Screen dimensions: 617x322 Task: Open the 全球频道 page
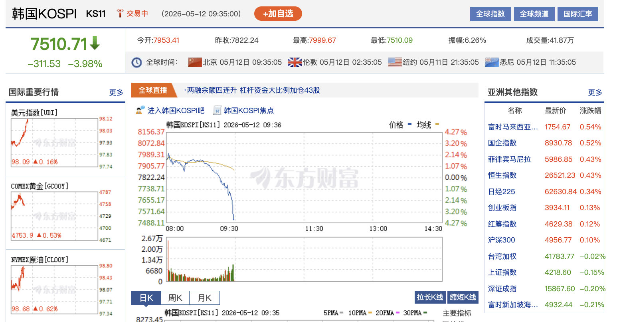click(x=534, y=14)
